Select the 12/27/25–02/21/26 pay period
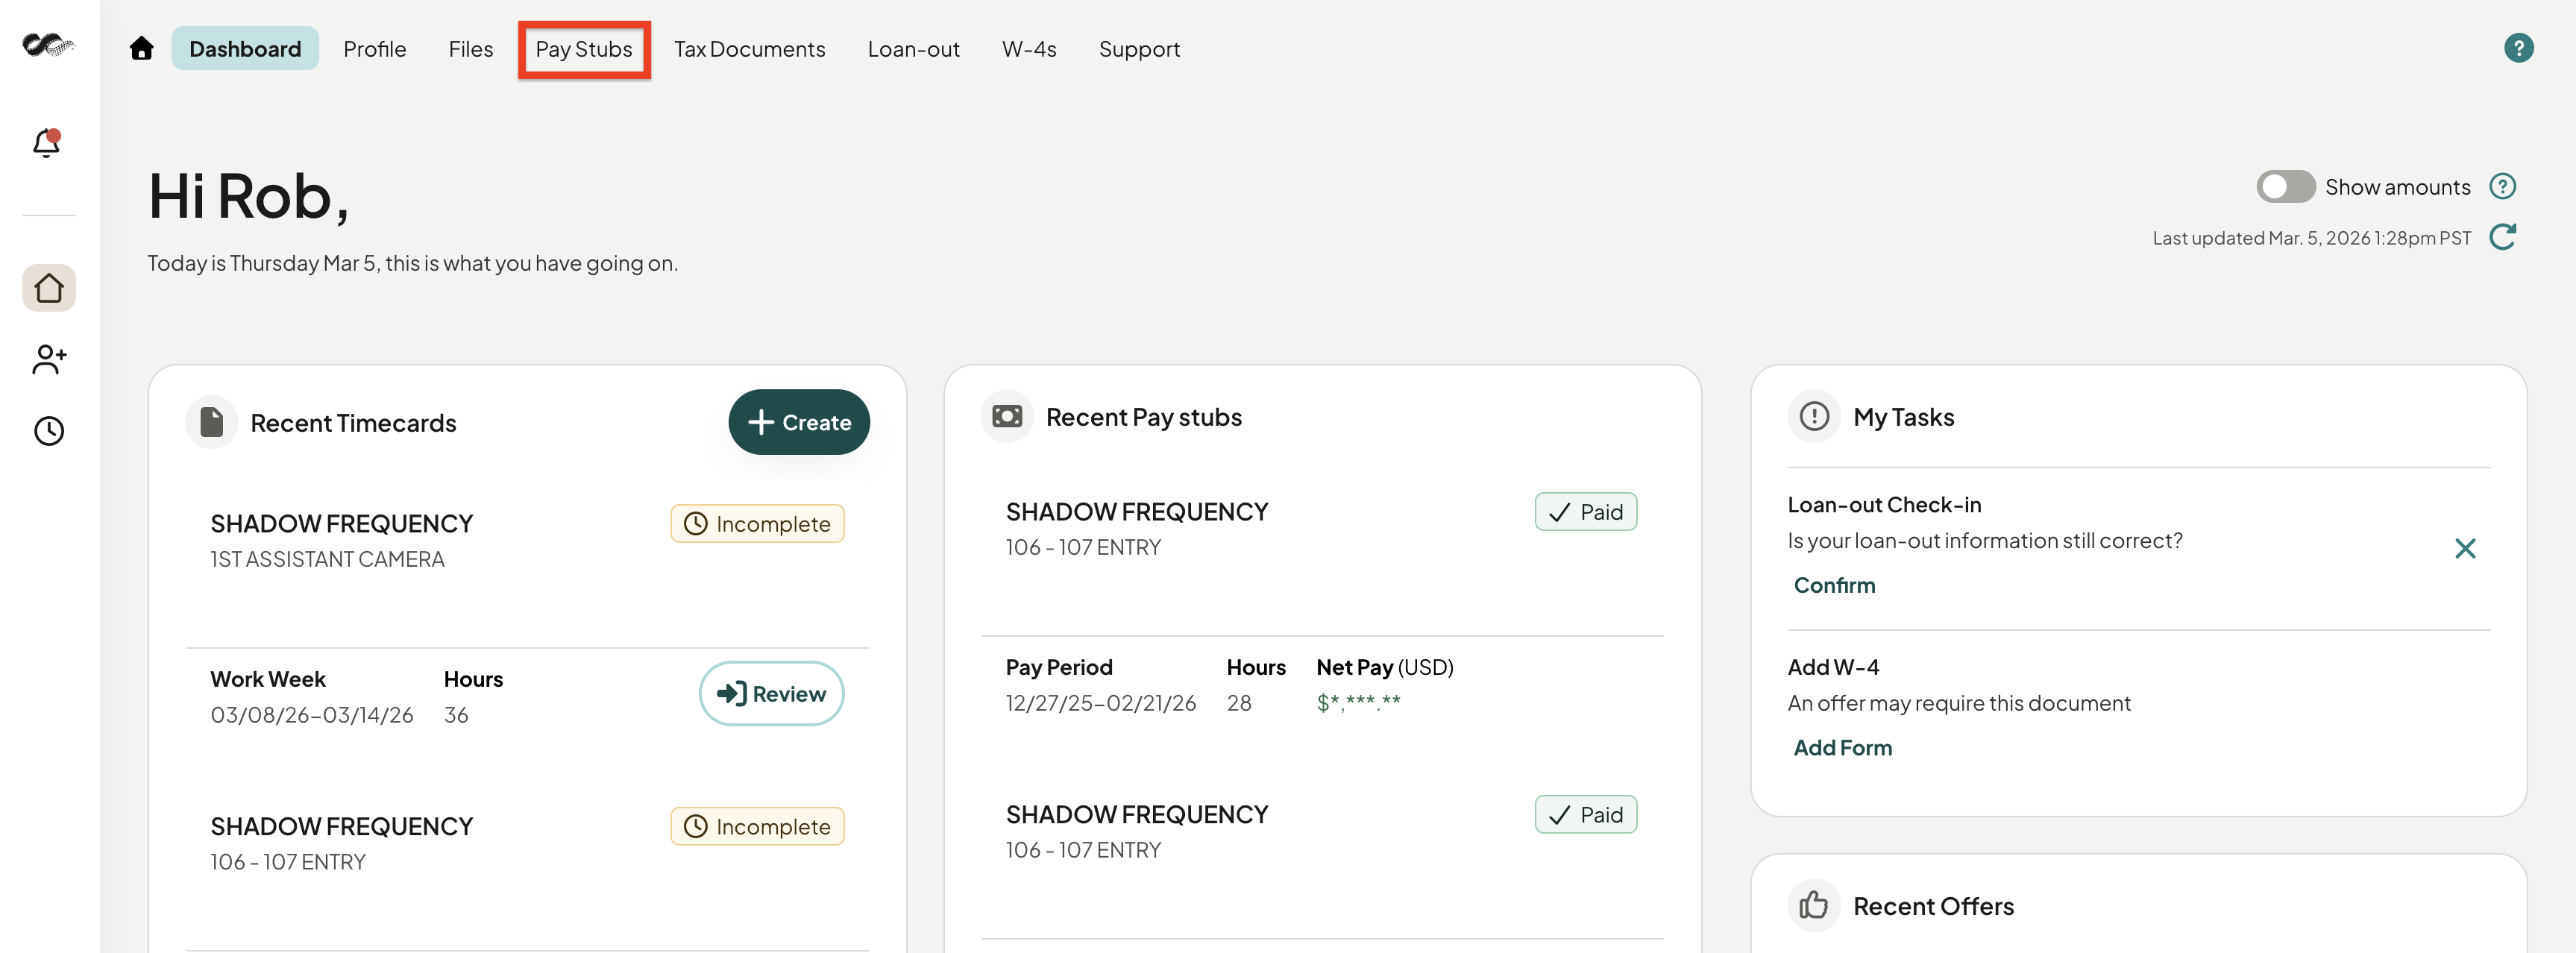The height and width of the screenshot is (953, 2576). (x=1100, y=702)
